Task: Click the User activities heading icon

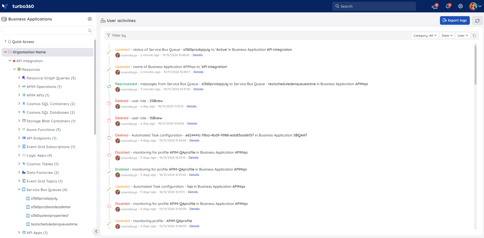Action: (x=103, y=20)
